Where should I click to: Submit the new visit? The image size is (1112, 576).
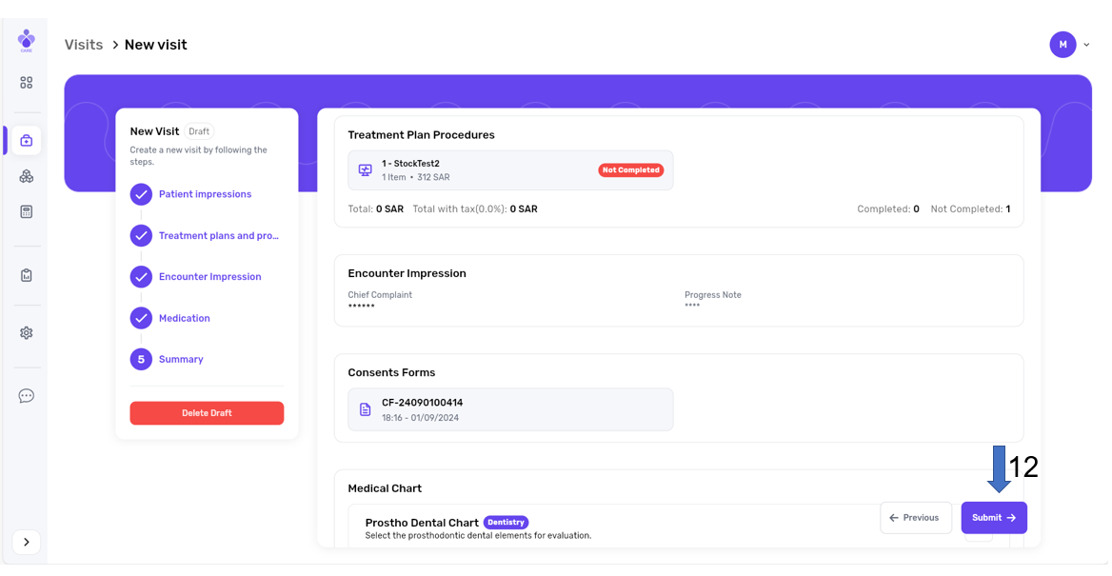[993, 518]
